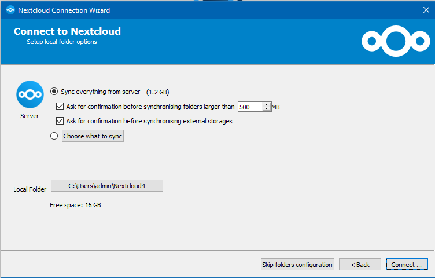Increase folder size limit with up arrow

(267, 104)
